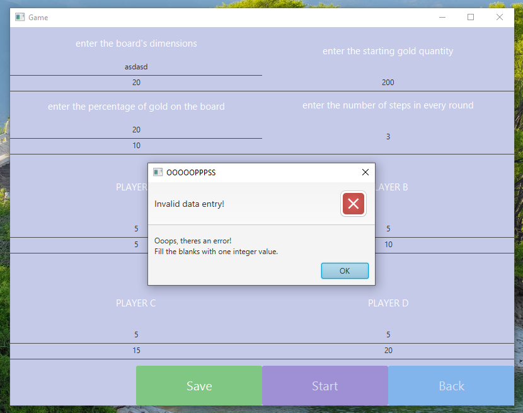Click the PLAYER D label
The image size is (523, 413).
[x=388, y=303]
